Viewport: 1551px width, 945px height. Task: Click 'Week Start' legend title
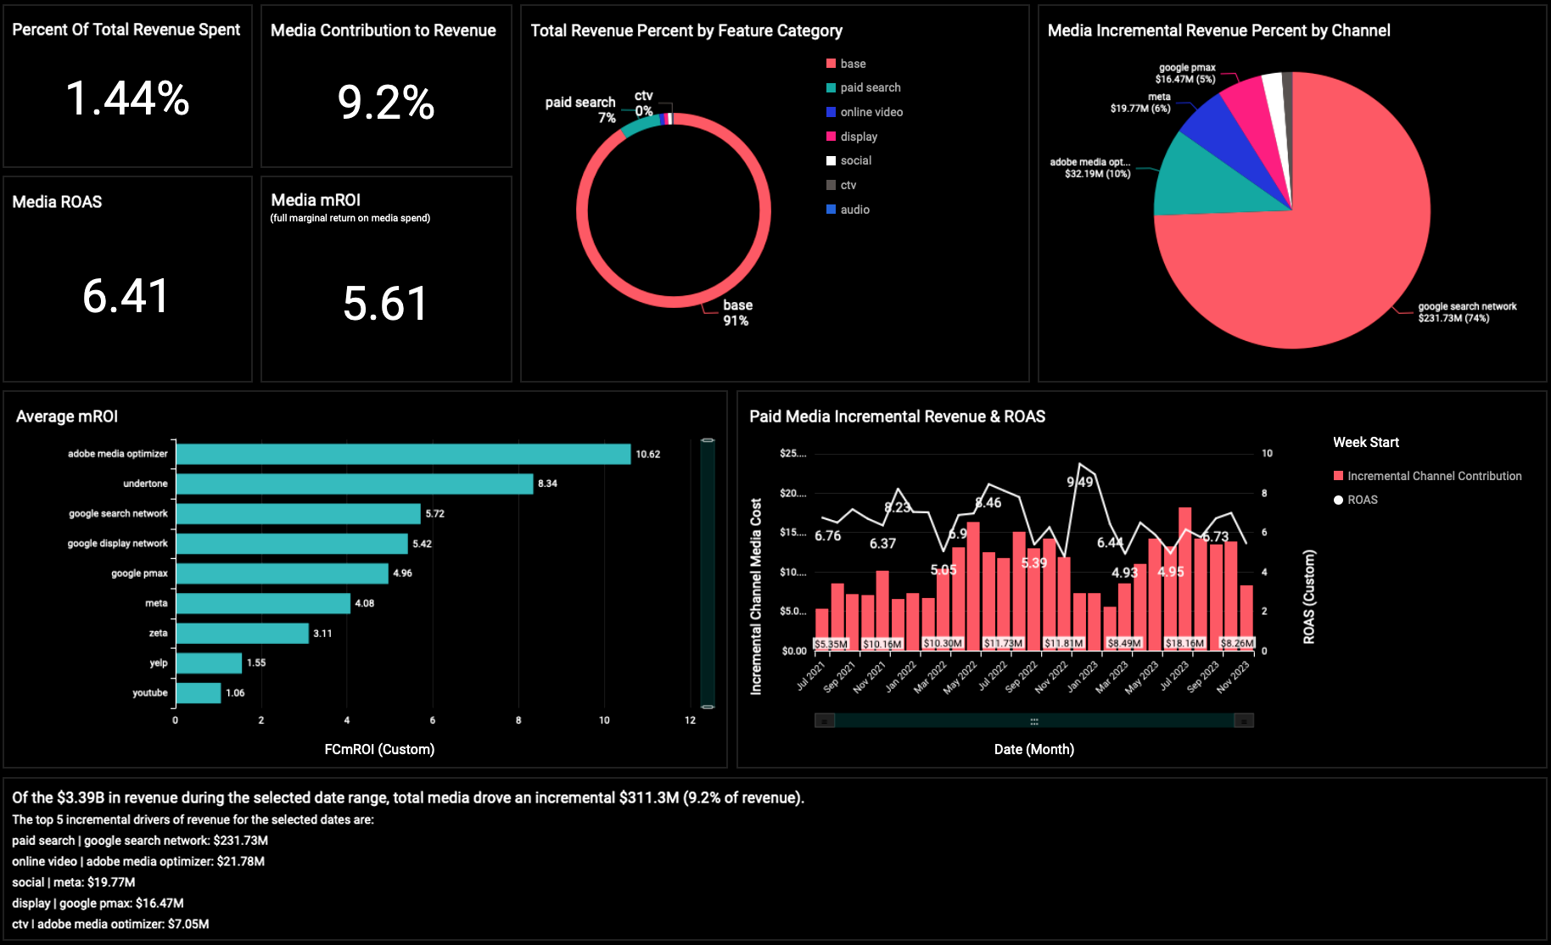click(x=1366, y=442)
